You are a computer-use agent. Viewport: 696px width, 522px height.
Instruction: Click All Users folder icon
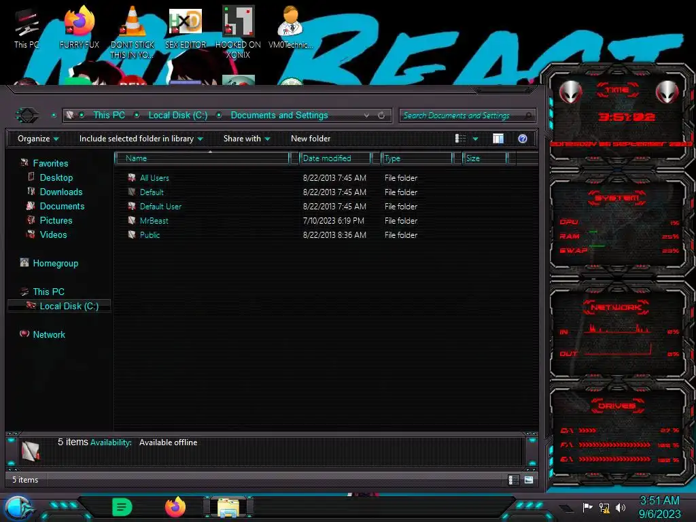(x=132, y=178)
